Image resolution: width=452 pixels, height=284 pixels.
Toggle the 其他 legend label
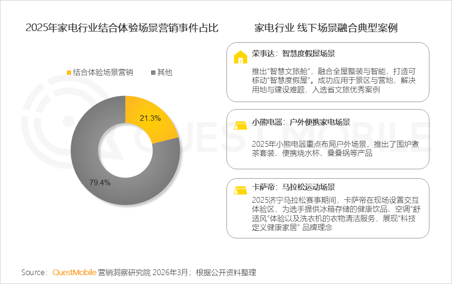point(165,72)
